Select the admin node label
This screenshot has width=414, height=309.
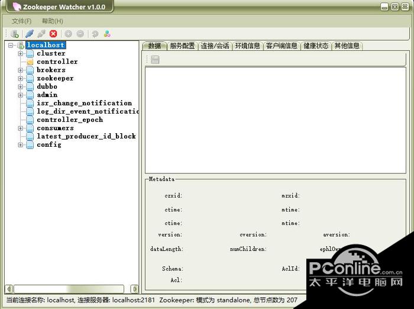47,95
